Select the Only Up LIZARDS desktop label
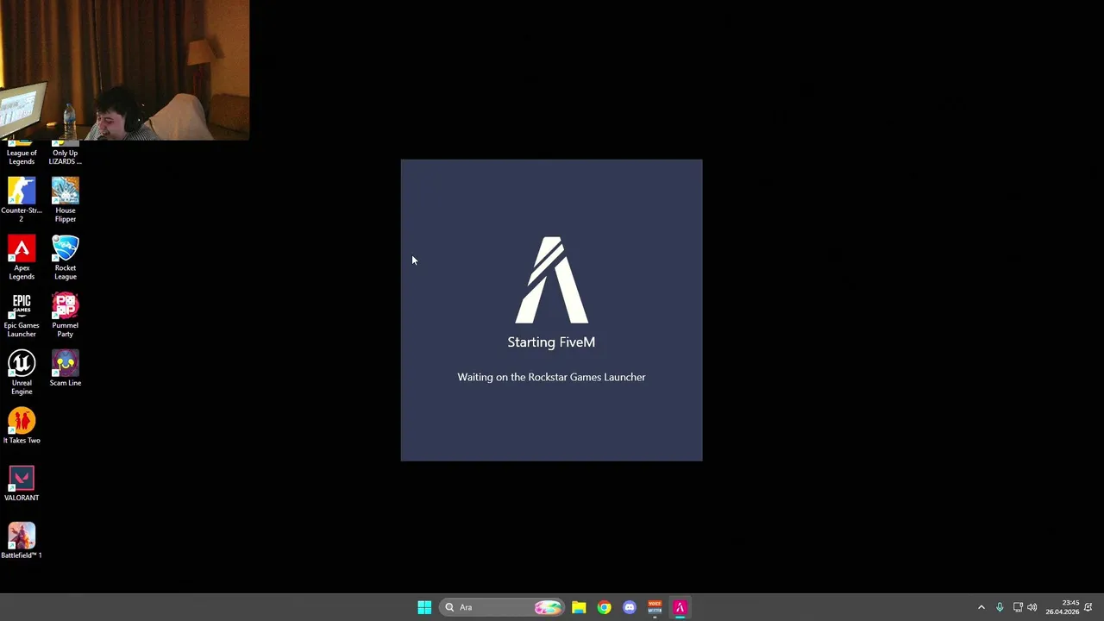1104x621 pixels. 65,157
